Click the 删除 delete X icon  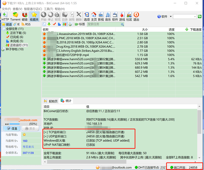point(79,16)
